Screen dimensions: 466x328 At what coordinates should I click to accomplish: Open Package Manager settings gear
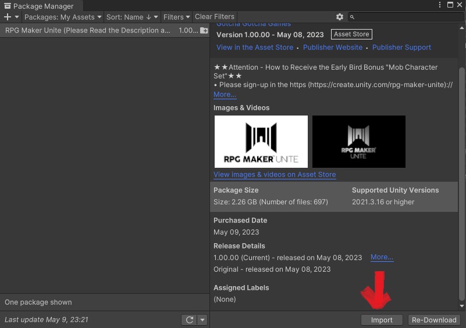339,17
